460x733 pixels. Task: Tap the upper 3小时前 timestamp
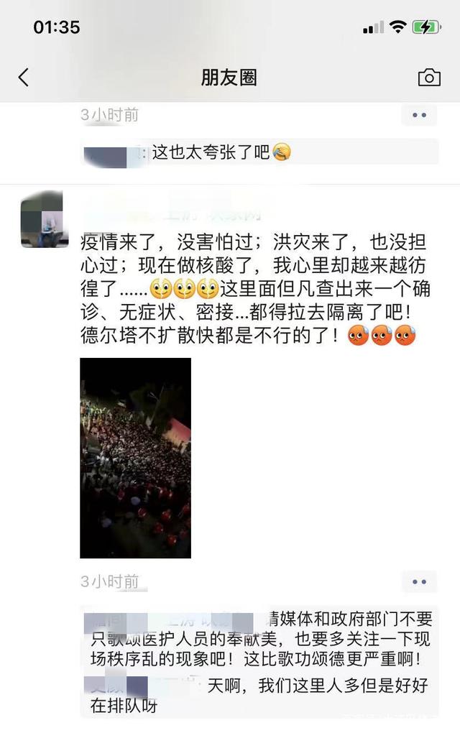(x=109, y=114)
